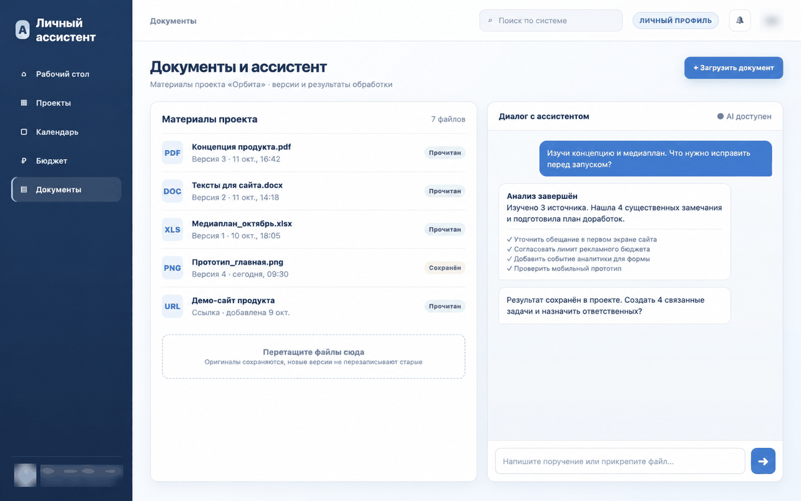Viewport: 801px width, 501px height.
Task: Click "Прочитан" badge for Концепция продукта.pdf
Action: (445, 153)
